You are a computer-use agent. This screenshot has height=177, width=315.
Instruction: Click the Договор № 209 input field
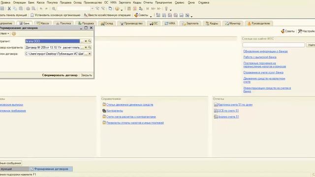tap(53, 47)
